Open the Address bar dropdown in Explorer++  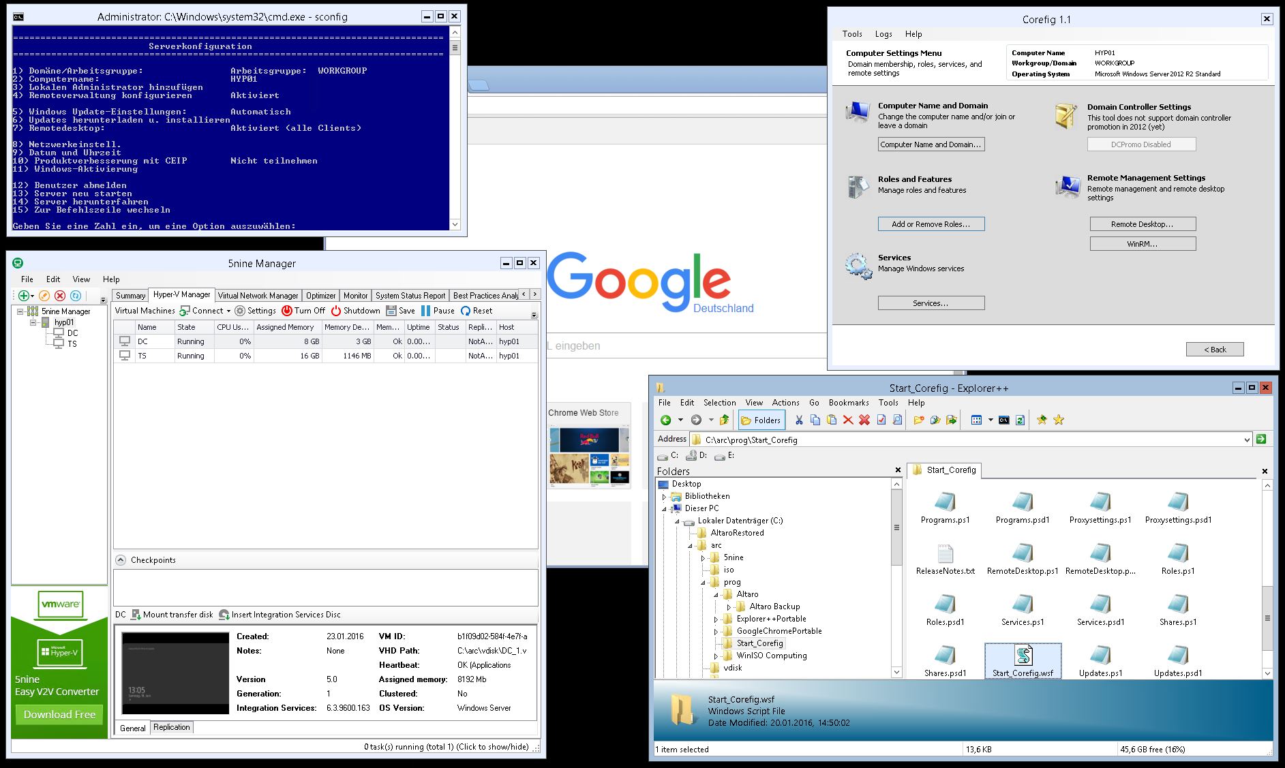click(1247, 440)
